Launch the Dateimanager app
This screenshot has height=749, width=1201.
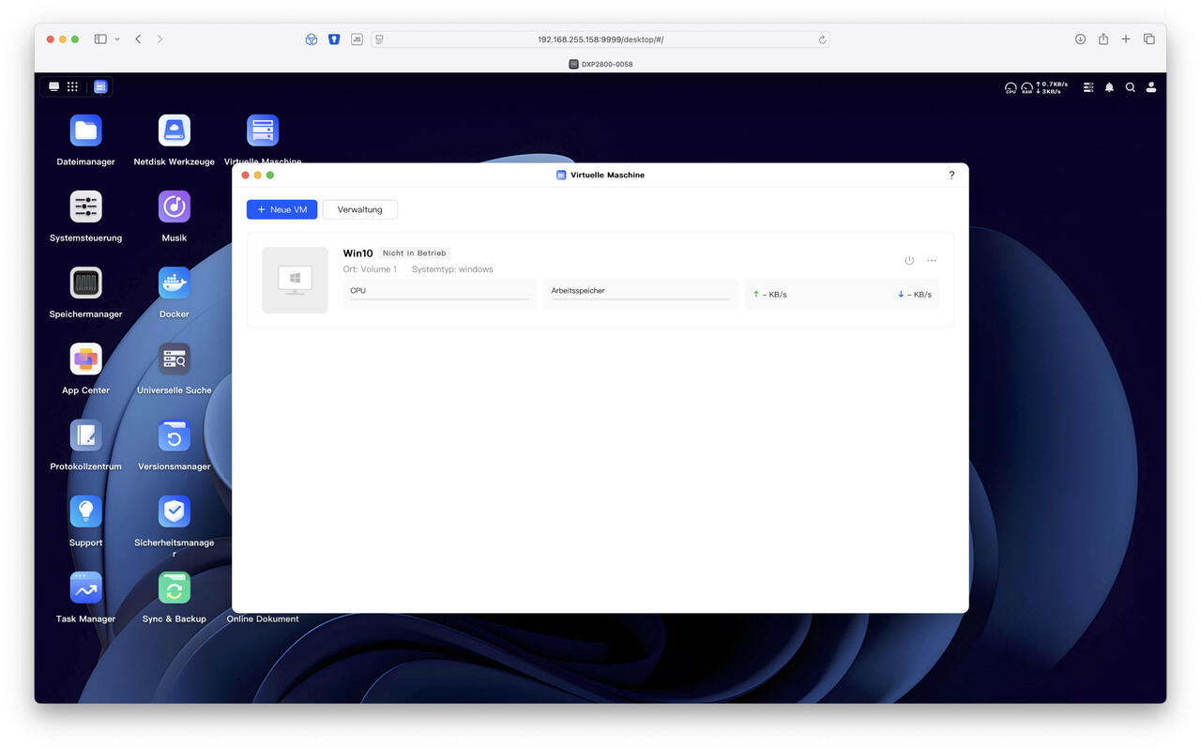pos(85,130)
